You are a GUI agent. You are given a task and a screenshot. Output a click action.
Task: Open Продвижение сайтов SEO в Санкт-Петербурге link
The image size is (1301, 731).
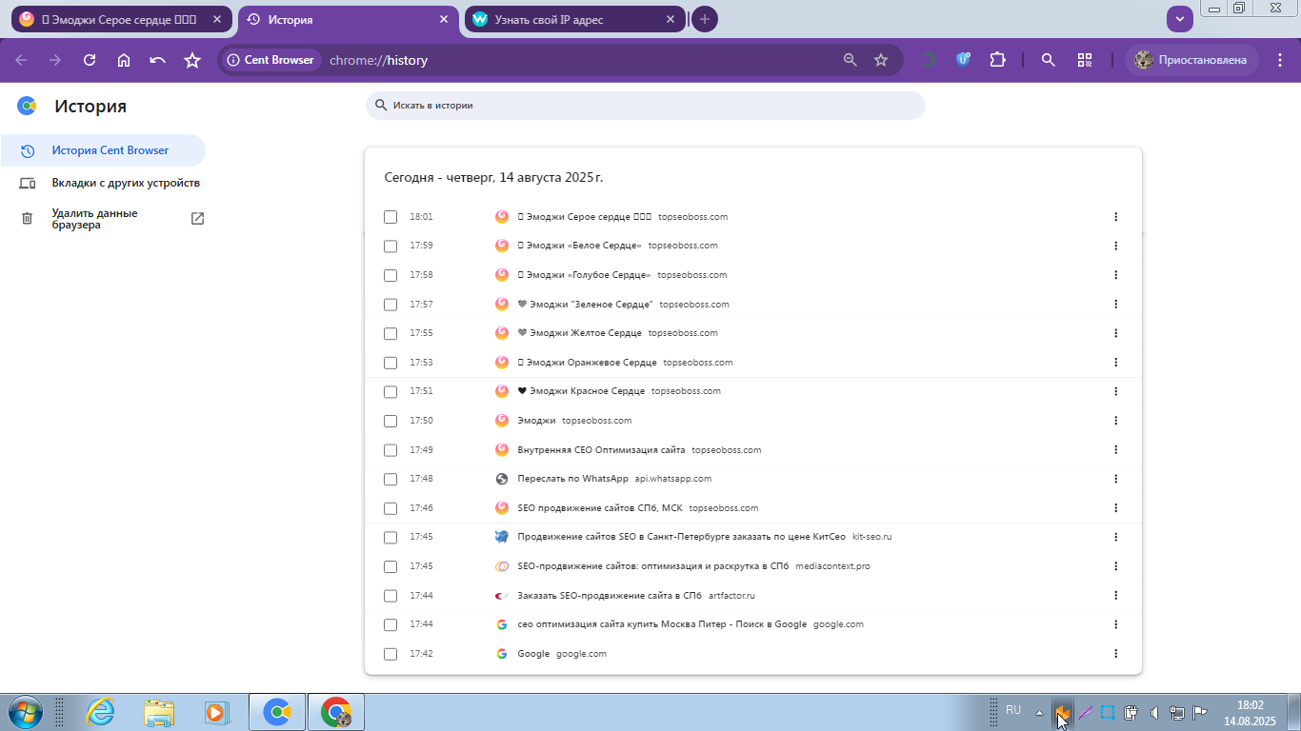click(x=681, y=537)
